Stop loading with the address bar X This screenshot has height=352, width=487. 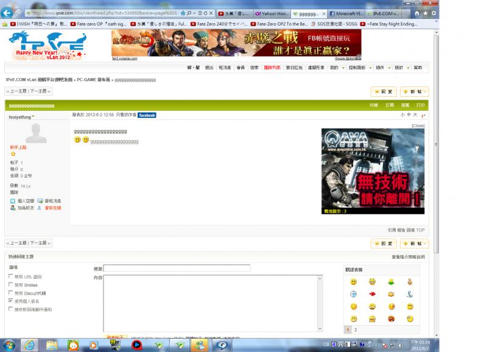(211, 13)
